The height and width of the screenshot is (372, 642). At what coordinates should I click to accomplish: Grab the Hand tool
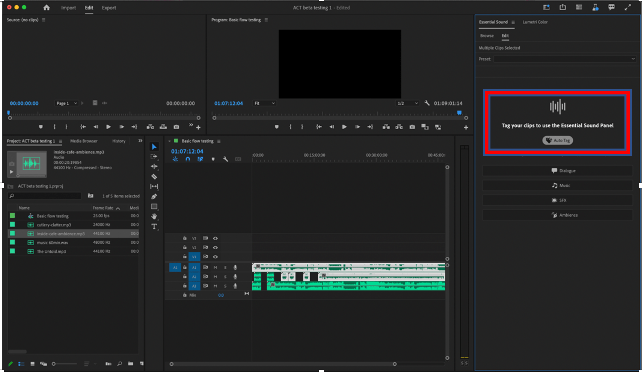point(154,216)
